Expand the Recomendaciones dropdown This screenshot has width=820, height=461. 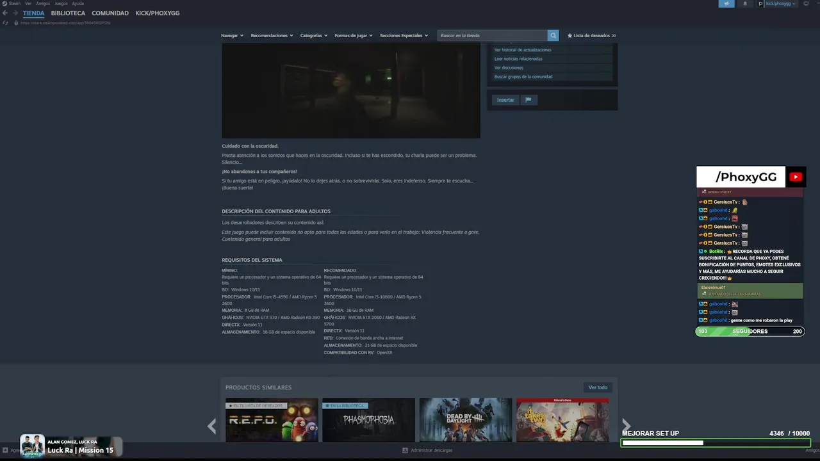point(272,35)
